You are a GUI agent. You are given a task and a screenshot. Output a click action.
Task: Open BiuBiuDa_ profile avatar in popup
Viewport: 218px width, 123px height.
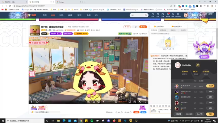pos(178,65)
